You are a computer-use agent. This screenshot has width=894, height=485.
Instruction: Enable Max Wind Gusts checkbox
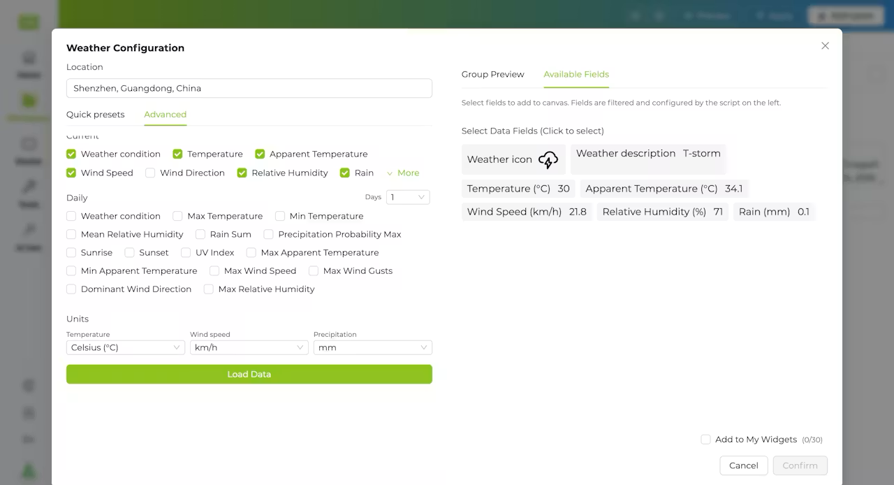314,270
